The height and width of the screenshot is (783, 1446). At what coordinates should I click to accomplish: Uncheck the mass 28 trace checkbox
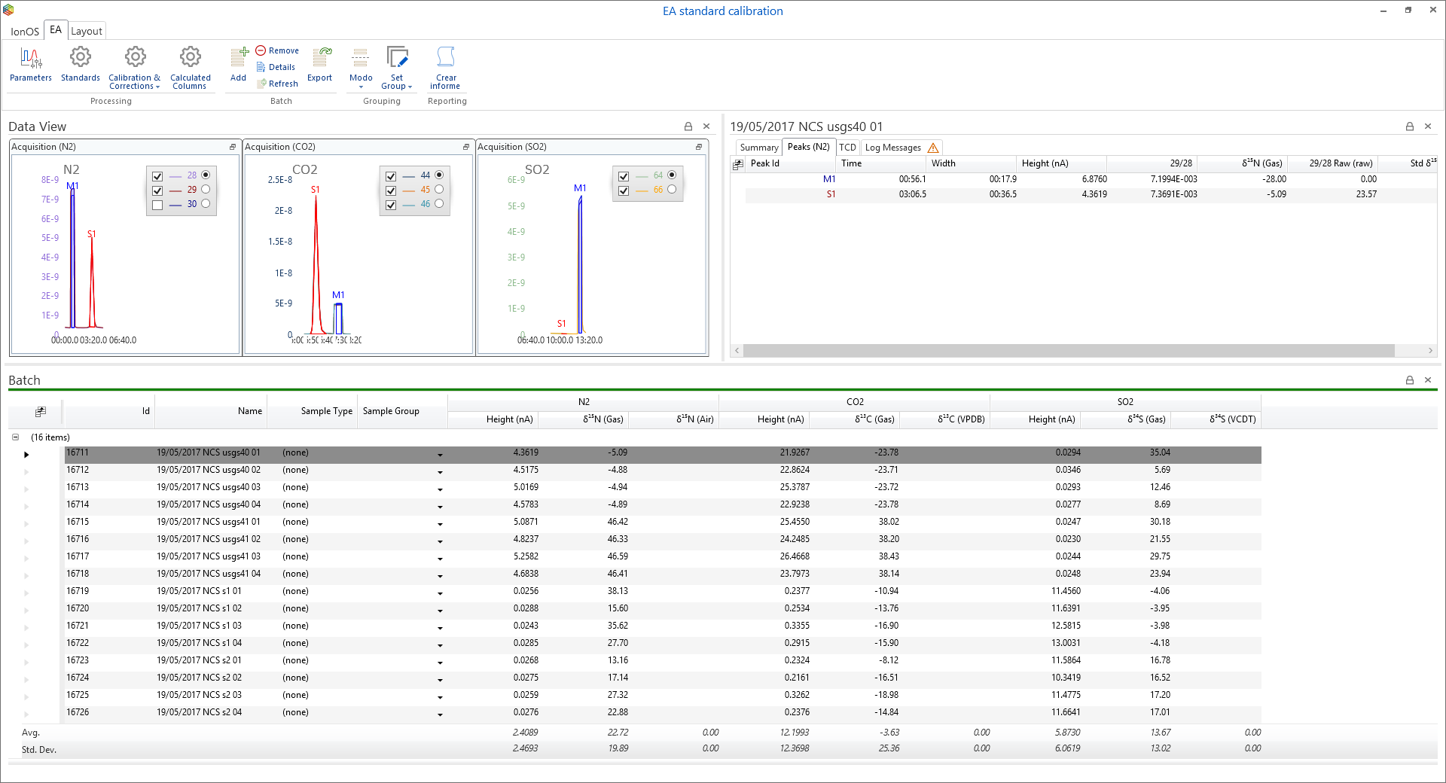[157, 176]
